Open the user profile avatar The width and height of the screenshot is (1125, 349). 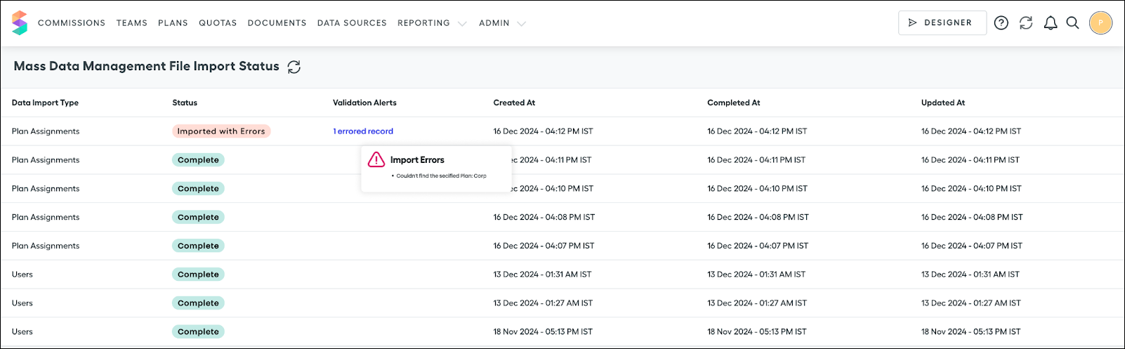pyautogui.click(x=1100, y=23)
